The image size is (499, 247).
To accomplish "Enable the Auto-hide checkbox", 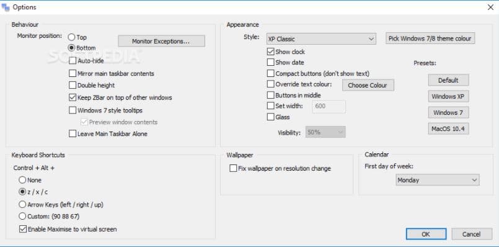I will pyautogui.click(x=73, y=61).
